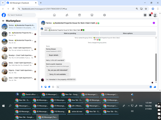Switch to (20+) Messenger taskbar window
Image resolution: width=161 pixels, height=120 pixels.
click(x=75, y=106)
